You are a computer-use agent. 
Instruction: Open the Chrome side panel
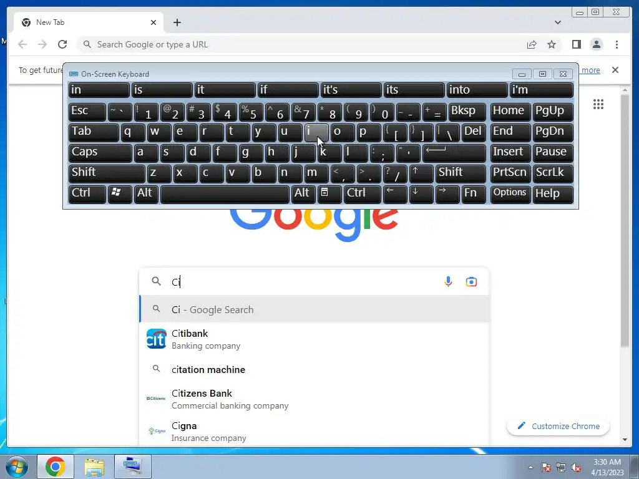click(x=576, y=44)
